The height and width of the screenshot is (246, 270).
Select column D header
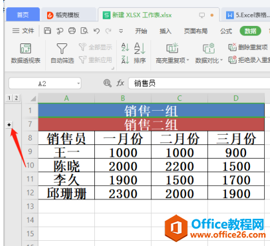coord(236,98)
